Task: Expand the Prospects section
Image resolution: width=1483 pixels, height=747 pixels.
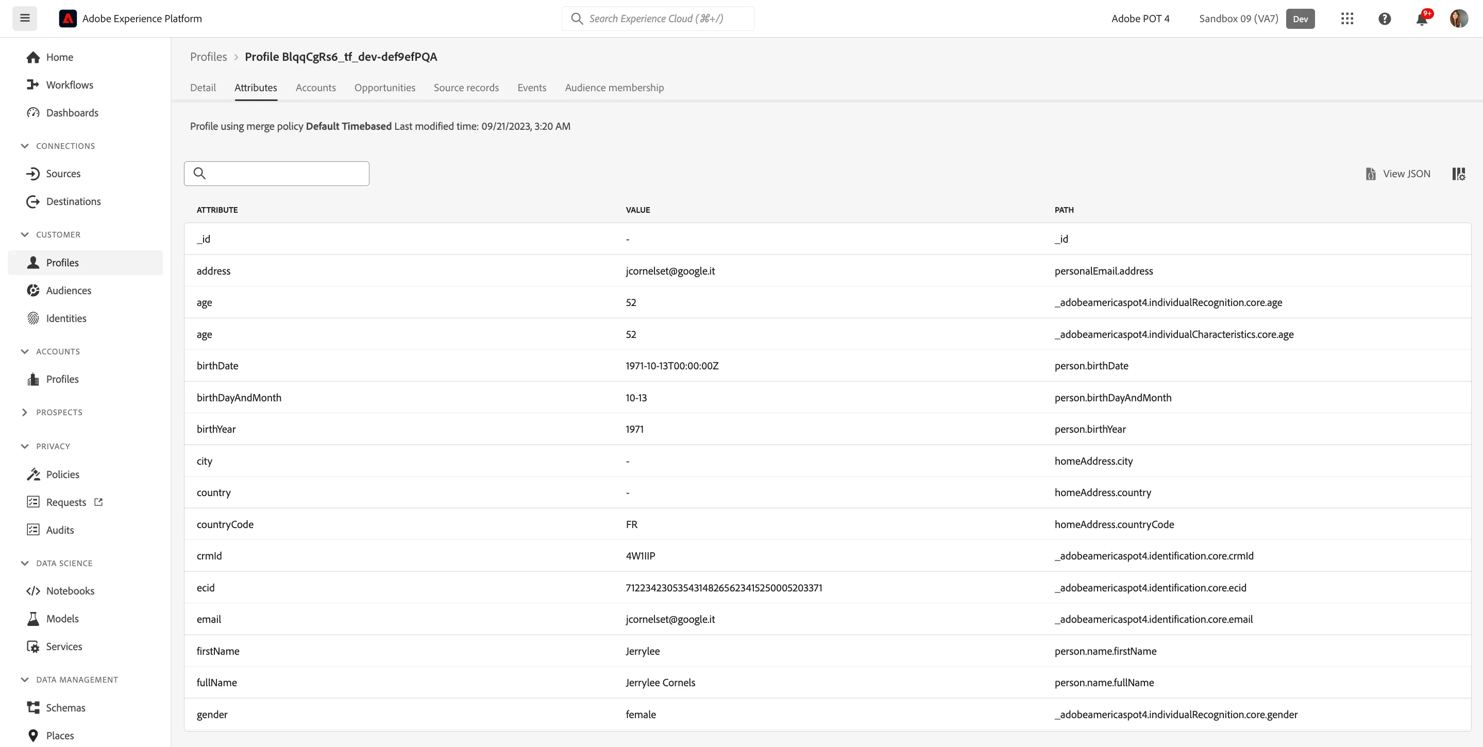Action: coord(24,412)
